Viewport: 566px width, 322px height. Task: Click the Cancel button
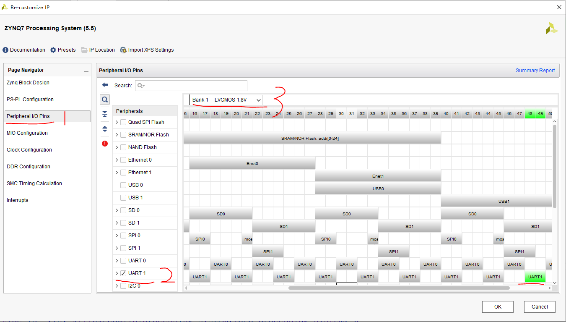(540, 307)
